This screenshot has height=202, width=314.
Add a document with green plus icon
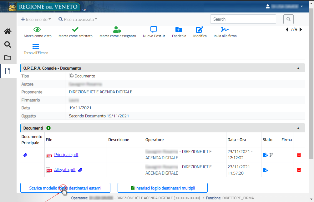[x=48, y=128]
